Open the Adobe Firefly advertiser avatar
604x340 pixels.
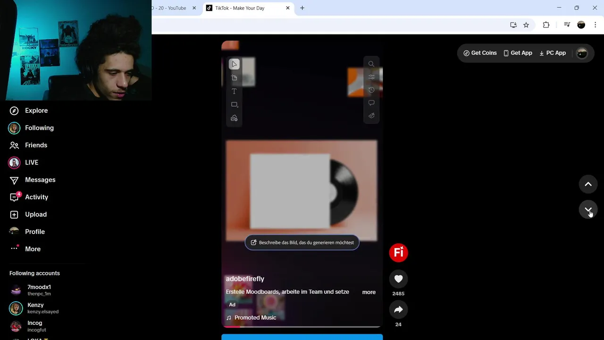tap(398, 253)
